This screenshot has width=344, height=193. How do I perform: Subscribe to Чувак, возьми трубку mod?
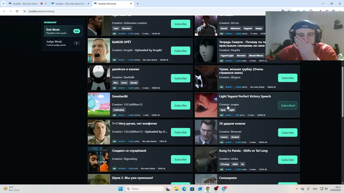(288, 78)
